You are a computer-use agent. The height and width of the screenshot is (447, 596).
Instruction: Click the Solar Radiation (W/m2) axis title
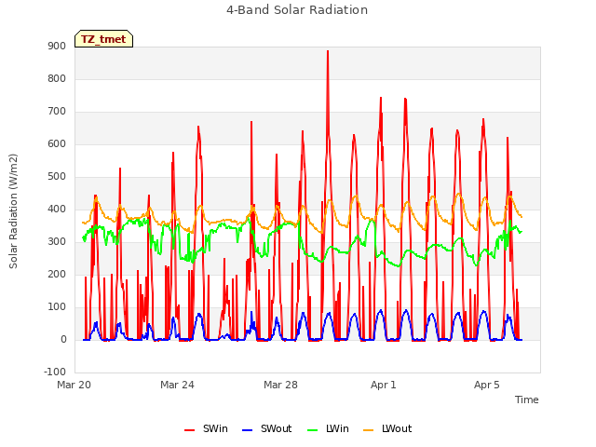coord(13,211)
